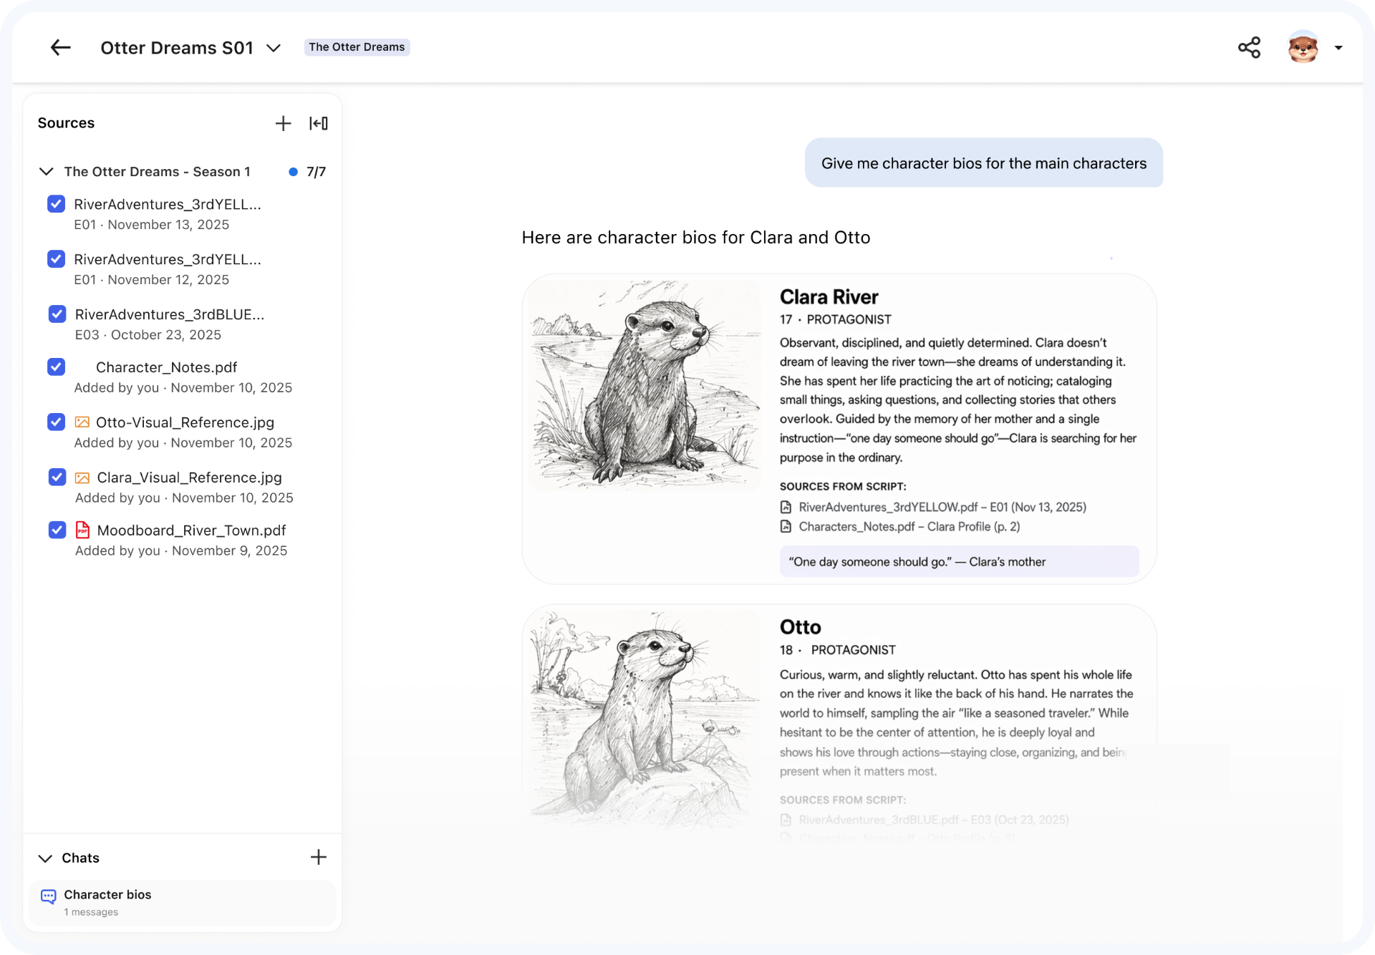Open the Character bios chat
This screenshot has height=955, width=1375.
[183, 902]
